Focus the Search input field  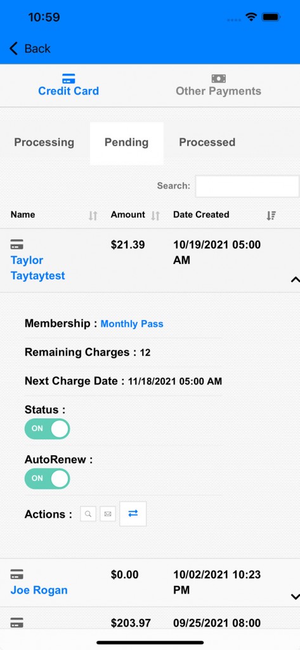point(247,186)
